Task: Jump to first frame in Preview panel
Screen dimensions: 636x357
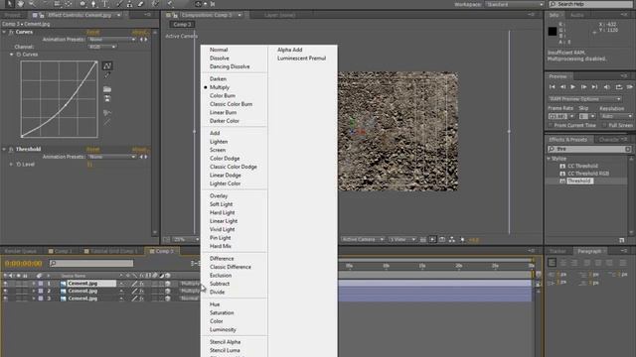Action: pyautogui.click(x=553, y=87)
